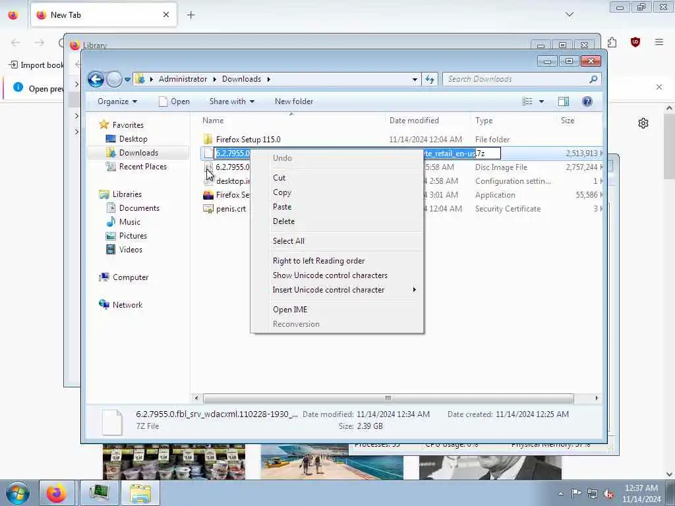This screenshot has width=675, height=506.
Task: Expand the Share with dropdown
Action: (231, 101)
